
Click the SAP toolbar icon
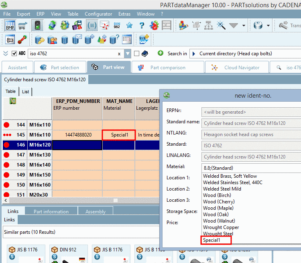pos(143,40)
